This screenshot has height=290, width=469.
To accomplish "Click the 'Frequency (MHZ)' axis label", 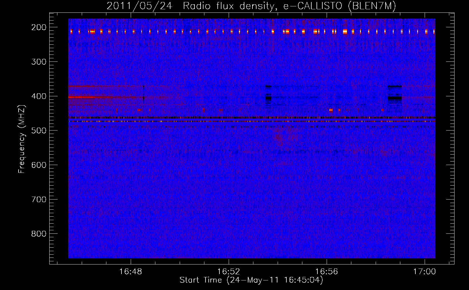I will 22,139.
